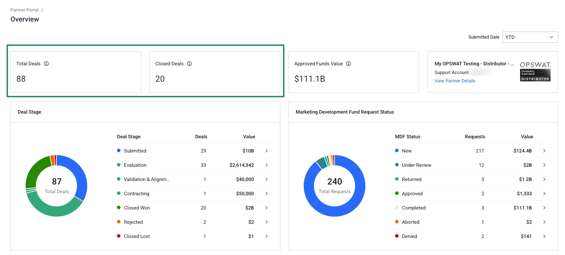Expand the New MDF status row arrow

point(544,151)
